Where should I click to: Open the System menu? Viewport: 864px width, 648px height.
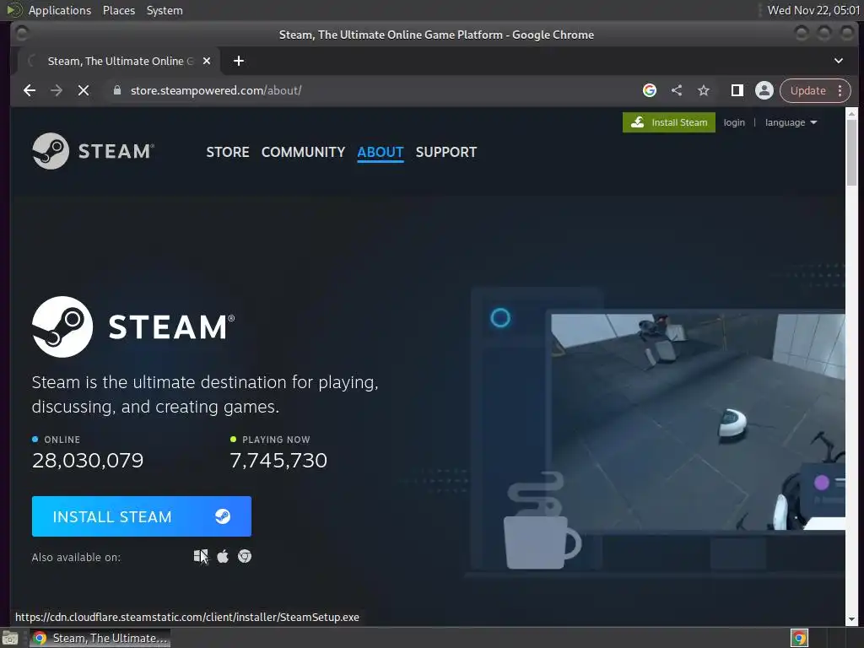tap(165, 10)
